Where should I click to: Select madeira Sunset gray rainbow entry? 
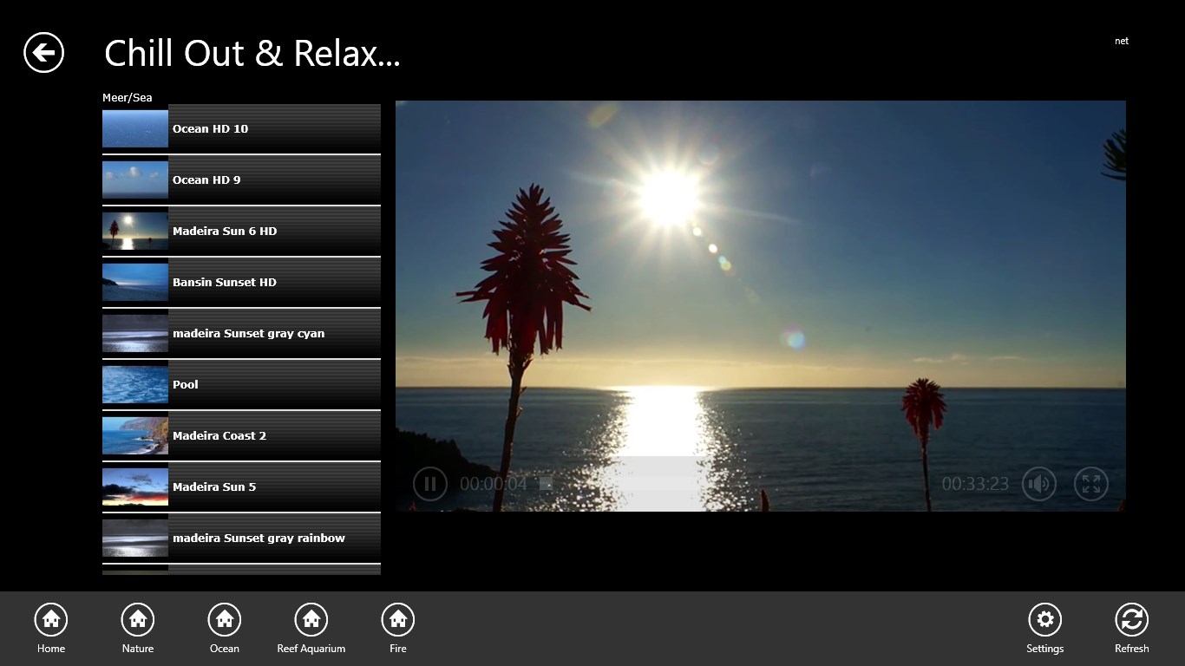pos(241,539)
